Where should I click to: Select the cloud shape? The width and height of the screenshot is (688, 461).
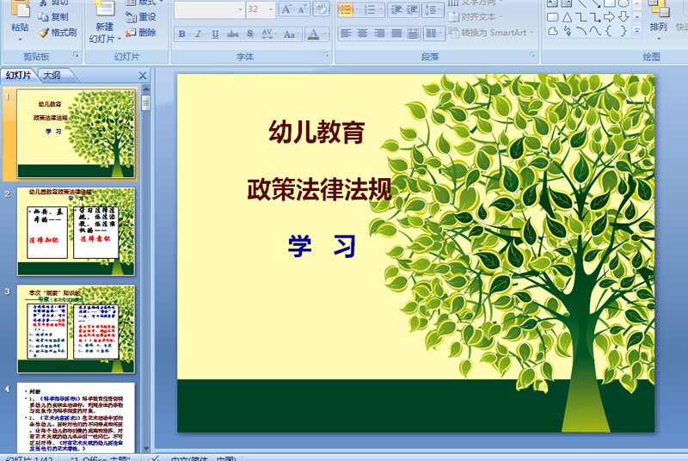pos(553,31)
